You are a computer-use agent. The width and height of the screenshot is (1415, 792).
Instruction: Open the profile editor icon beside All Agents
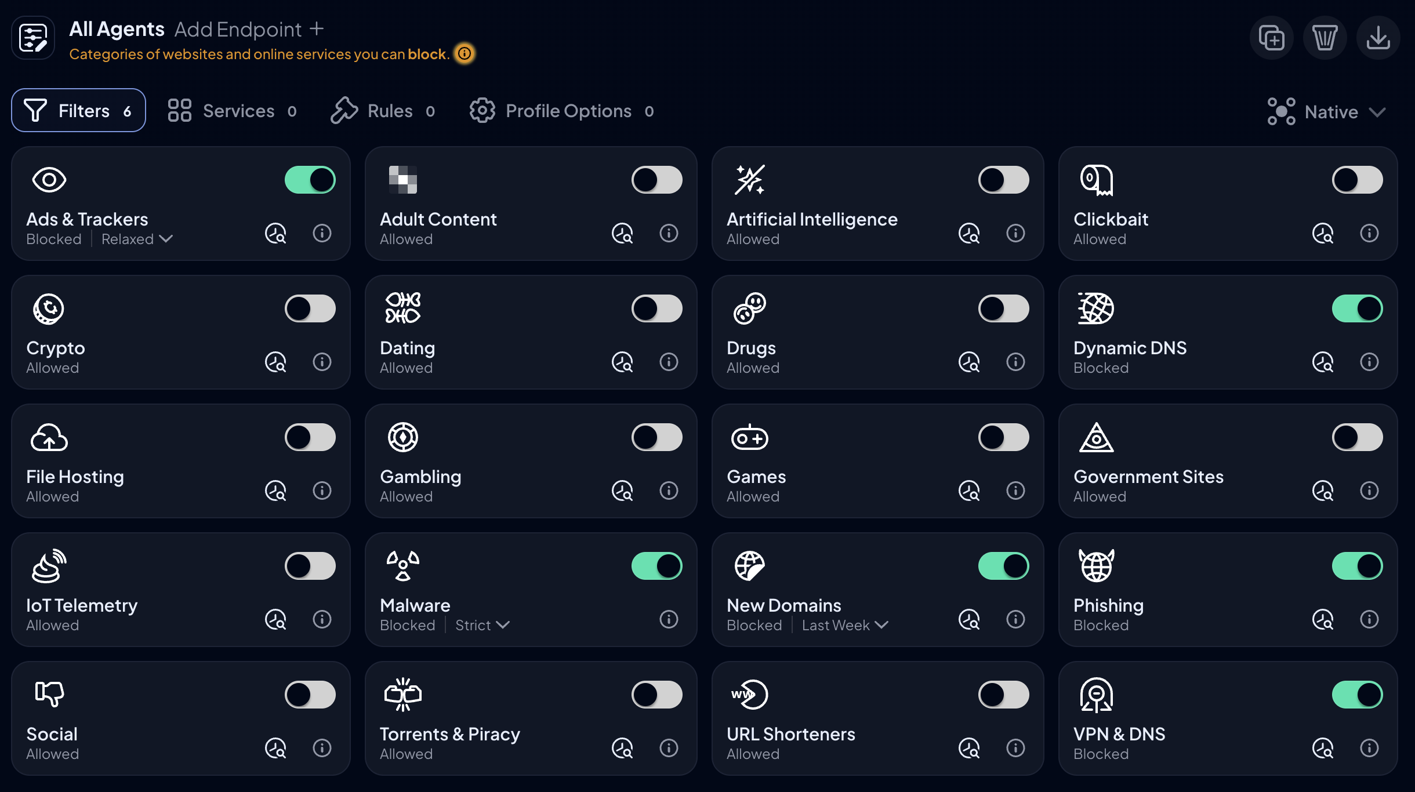click(33, 38)
